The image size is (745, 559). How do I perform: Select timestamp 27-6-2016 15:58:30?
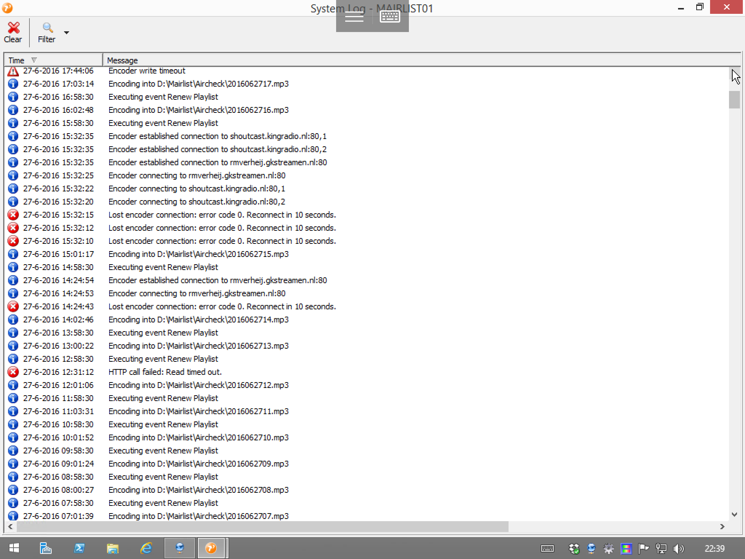pyautogui.click(x=58, y=123)
